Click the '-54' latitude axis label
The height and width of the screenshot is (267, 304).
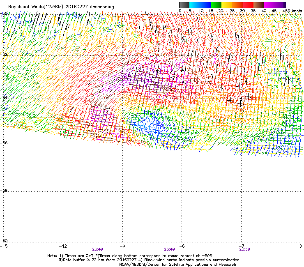pyautogui.click(x=4, y=97)
